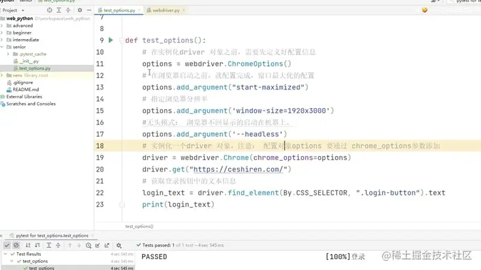
Task: Expand the advanced folder
Action: pos(2,26)
